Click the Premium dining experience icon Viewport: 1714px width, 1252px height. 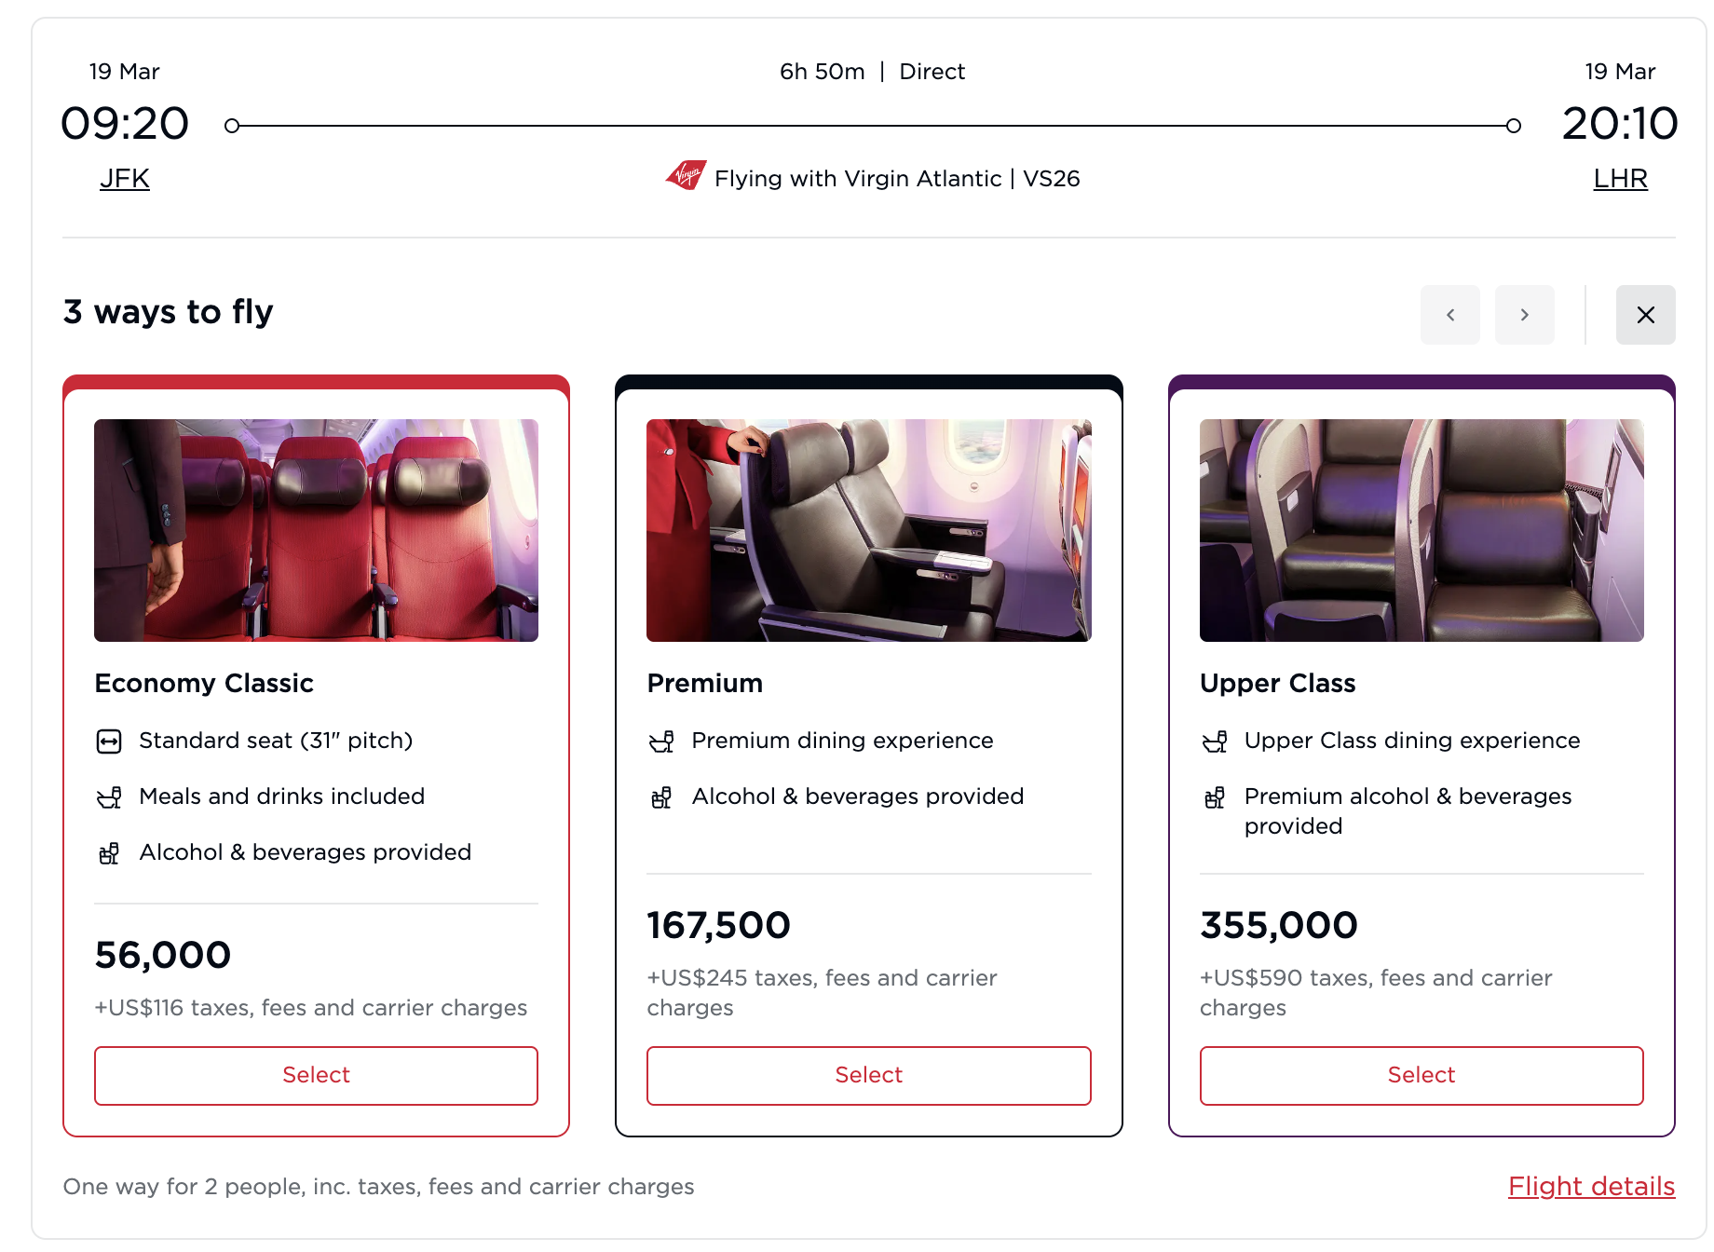coord(662,741)
